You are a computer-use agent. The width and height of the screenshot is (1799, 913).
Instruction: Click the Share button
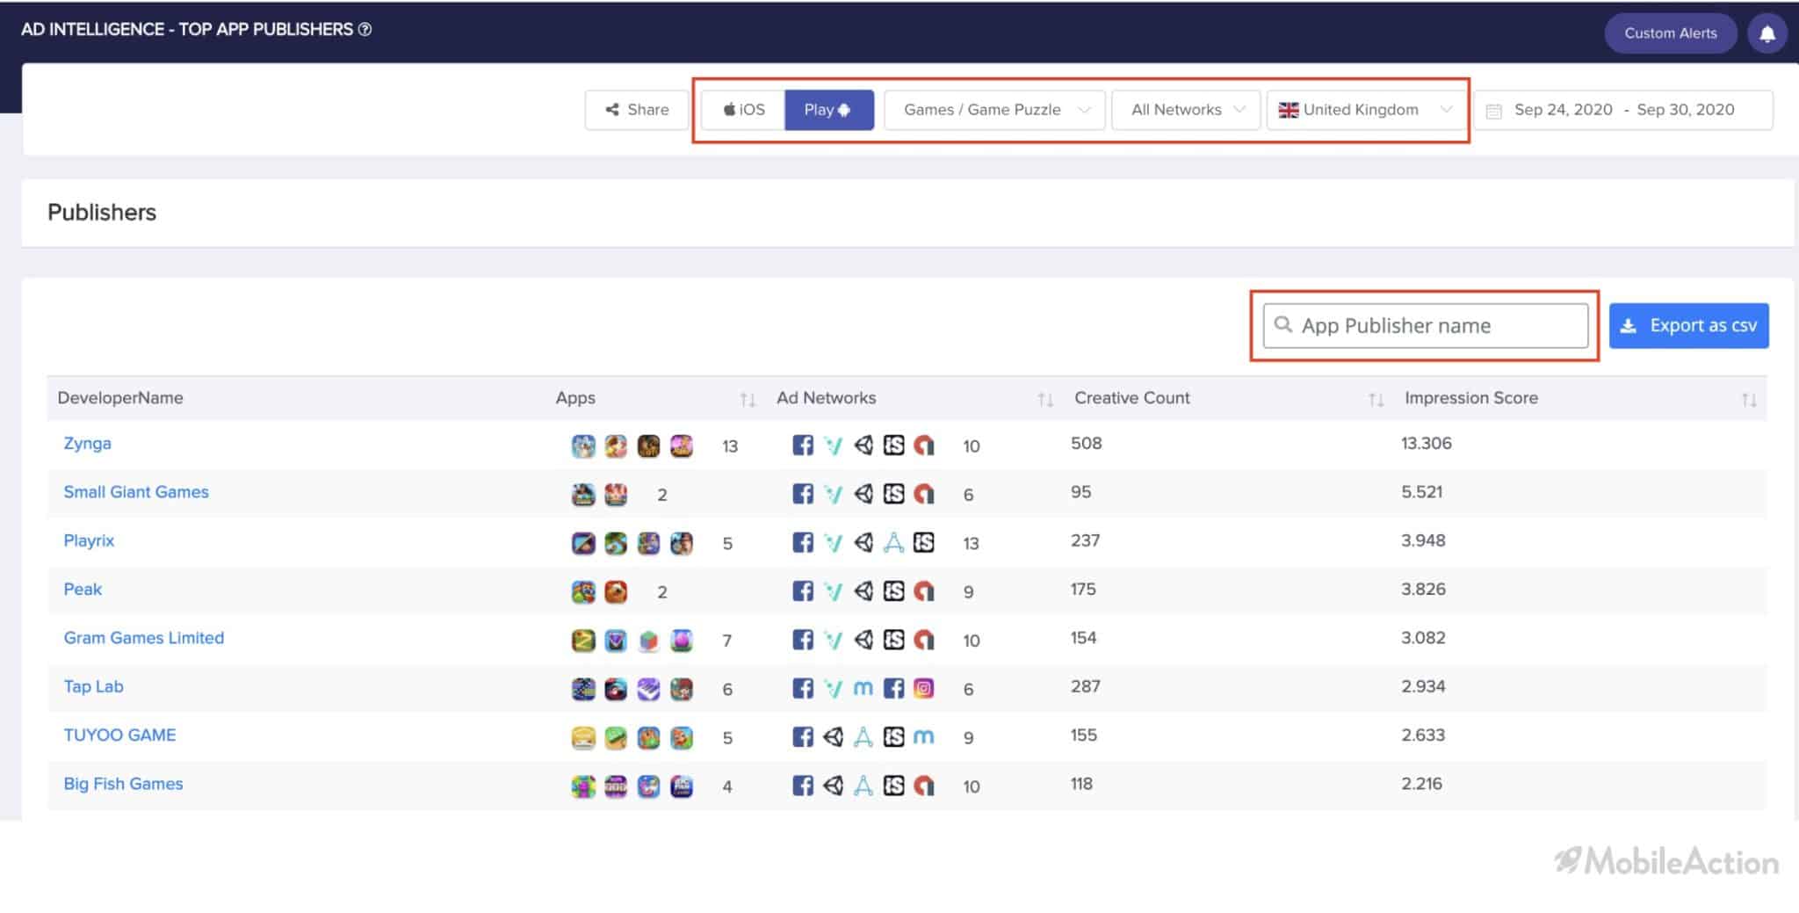pos(637,110)
